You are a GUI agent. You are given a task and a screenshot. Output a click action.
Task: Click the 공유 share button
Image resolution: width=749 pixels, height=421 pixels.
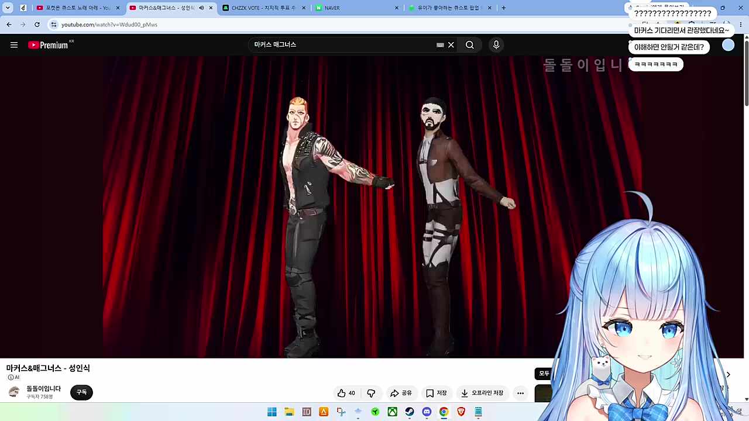(x=401, y=393)
